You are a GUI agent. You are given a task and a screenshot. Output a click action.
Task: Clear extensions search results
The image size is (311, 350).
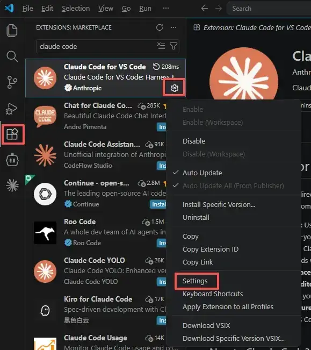click(161, 46)
